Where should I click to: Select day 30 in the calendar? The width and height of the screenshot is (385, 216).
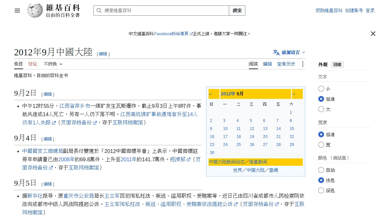(212, 153)
